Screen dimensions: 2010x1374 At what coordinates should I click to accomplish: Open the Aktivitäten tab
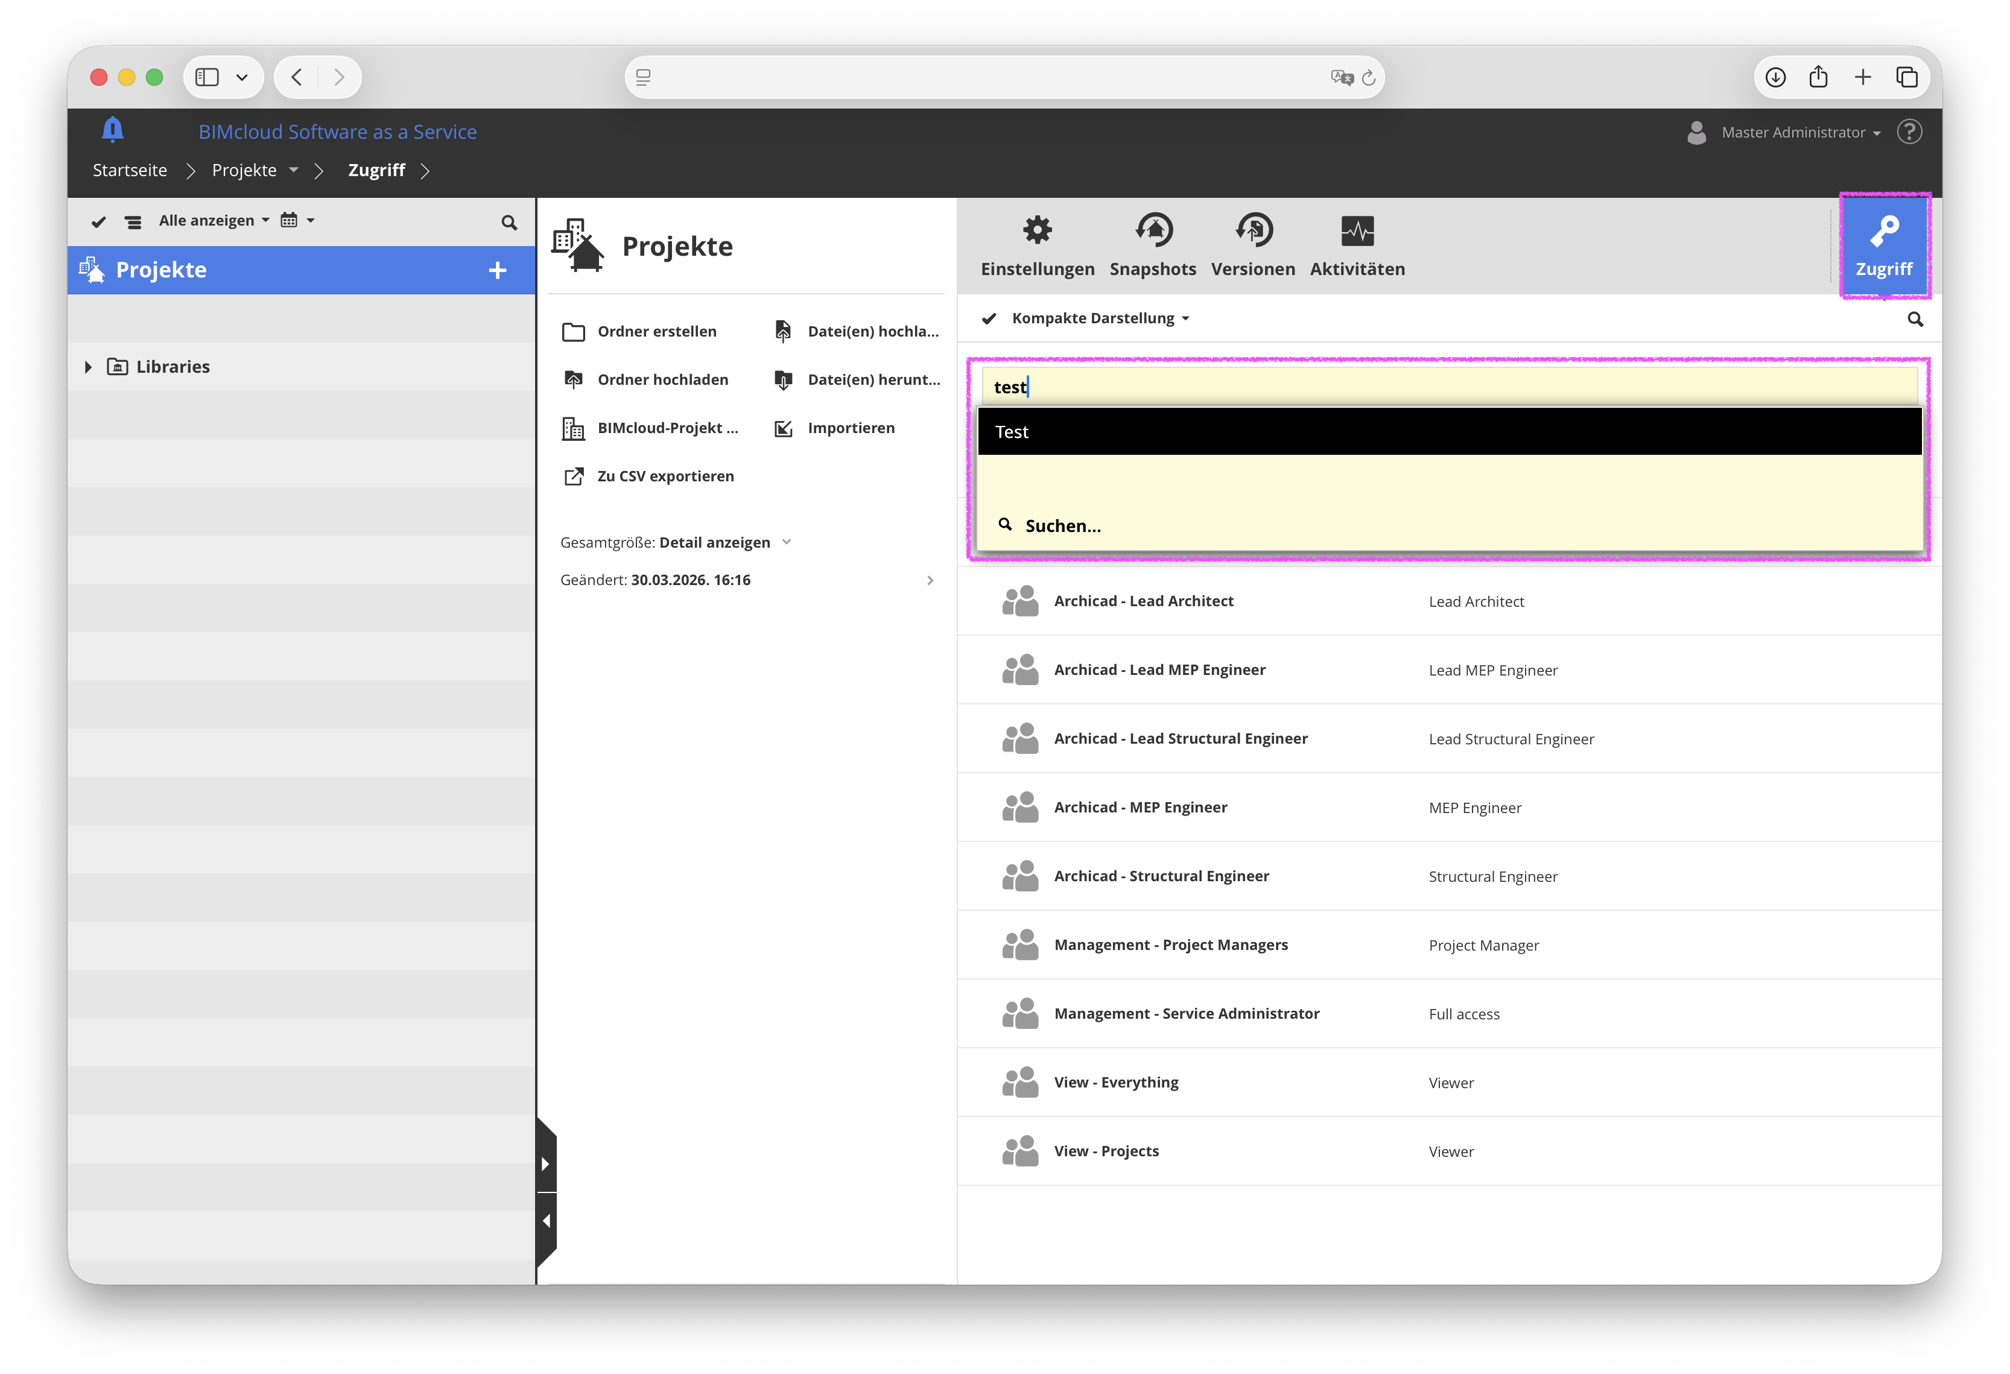[x=1357, y=245]
